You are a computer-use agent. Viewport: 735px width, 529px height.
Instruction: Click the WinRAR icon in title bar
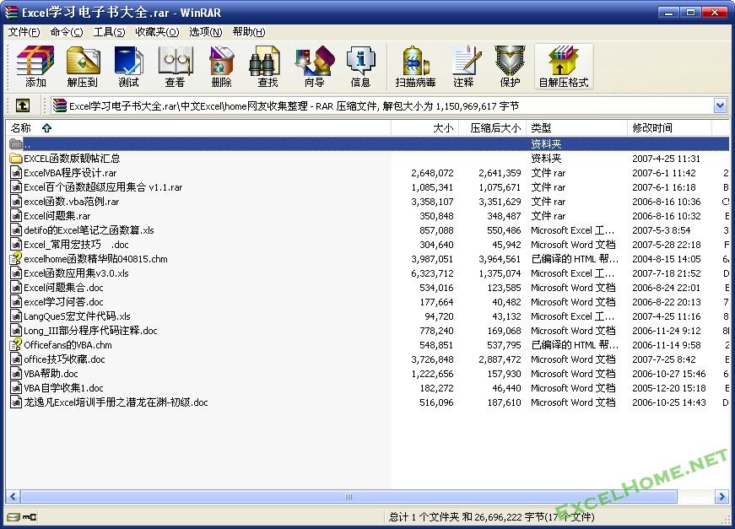12,13
